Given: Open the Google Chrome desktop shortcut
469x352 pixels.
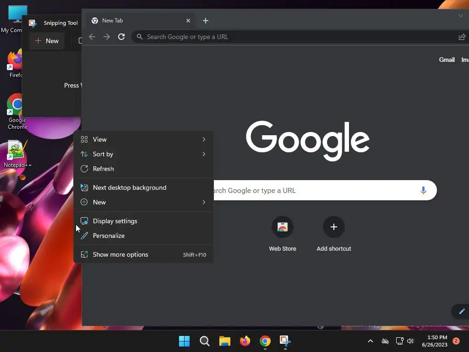Looking at the screenshot, I should [x=17, y=111].
